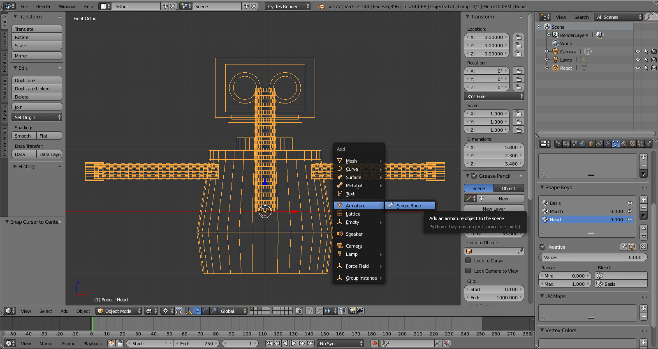Select the scale manipulator icon
This screenshot has width=658, height=349.
(213, 311)
